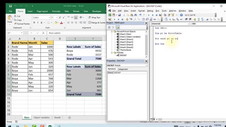Screen dimensions: 226x127
Task: Click the macro record icon in Excel status bar
Action: click(17, 122)
